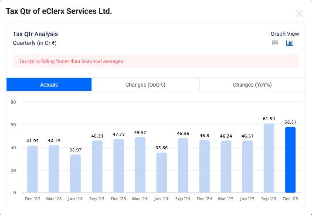312x215 pixels.
Task: Select the Jun '23 bar
Action: pyautogui.click(x=75, y=174)
